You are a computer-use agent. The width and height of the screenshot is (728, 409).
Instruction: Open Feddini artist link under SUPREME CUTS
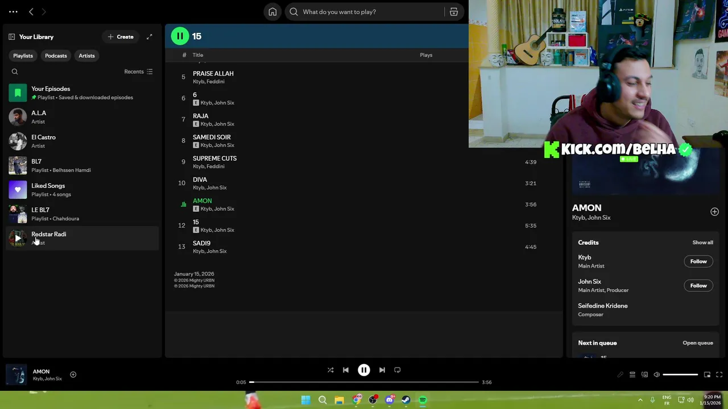click(216, 166)
